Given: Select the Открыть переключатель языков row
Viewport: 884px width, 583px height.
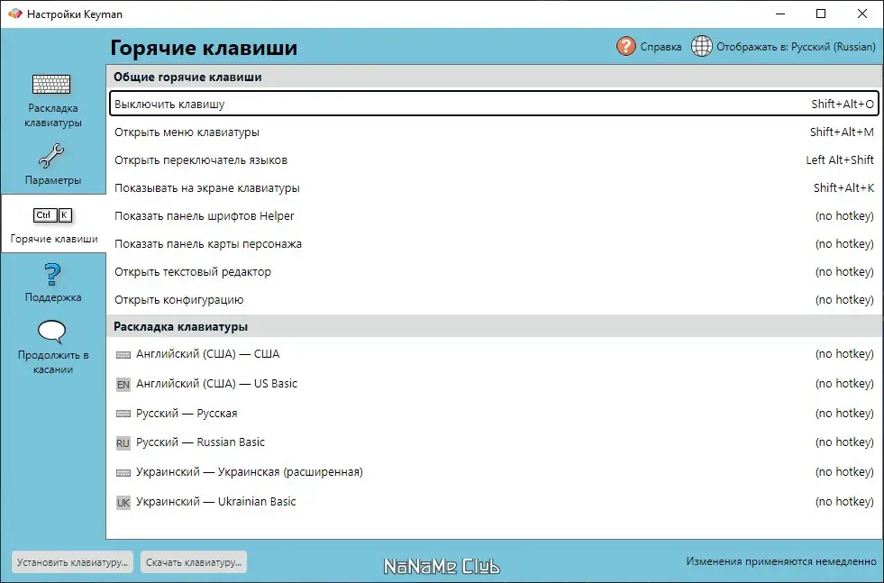Looking at the screenshot, I should coord(494,160).
